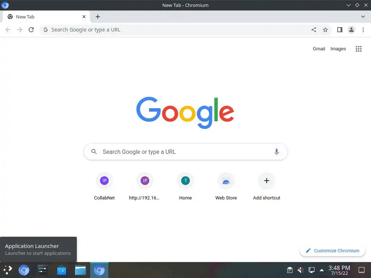Open the http://192.16... shortcut

[145, 186]
